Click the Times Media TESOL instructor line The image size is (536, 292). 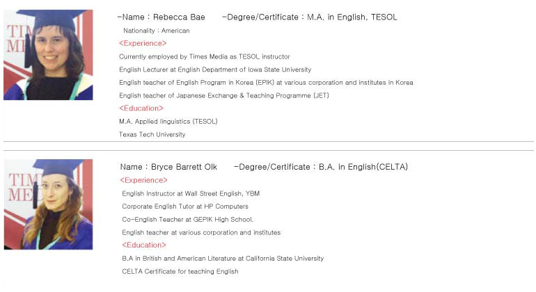[x=205, y=57]
